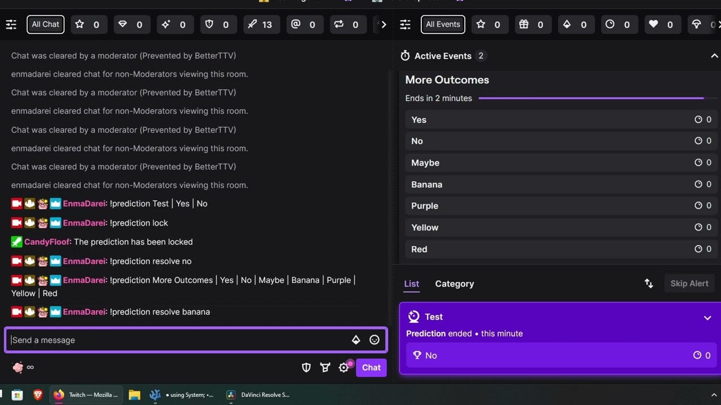The image size is (721, 405).
Task: Click the Active Events timer icon
Action: [x=405, y=56]
